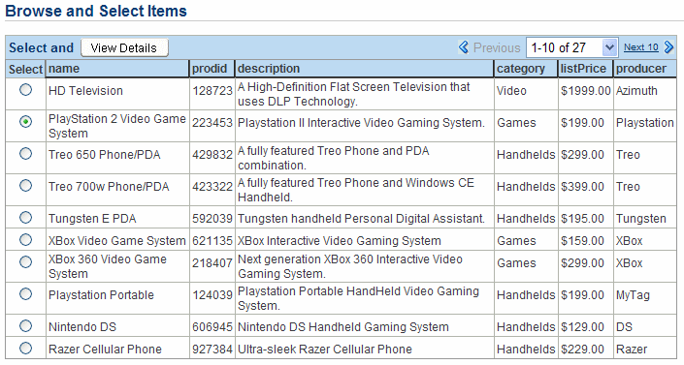Click prodid 621135
The height and width of the screenshot is (365, 684).
(x=212, y=241)
